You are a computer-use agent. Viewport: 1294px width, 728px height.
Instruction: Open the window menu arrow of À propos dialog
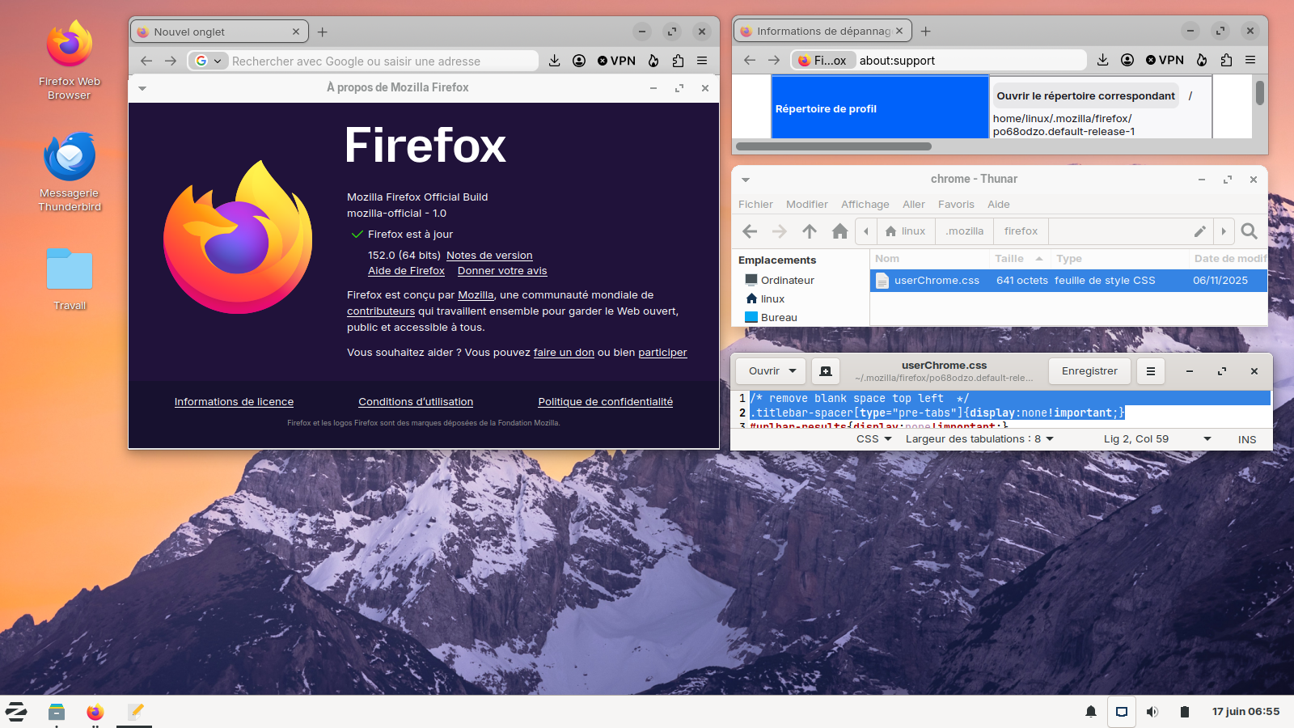tap(142, 88)
